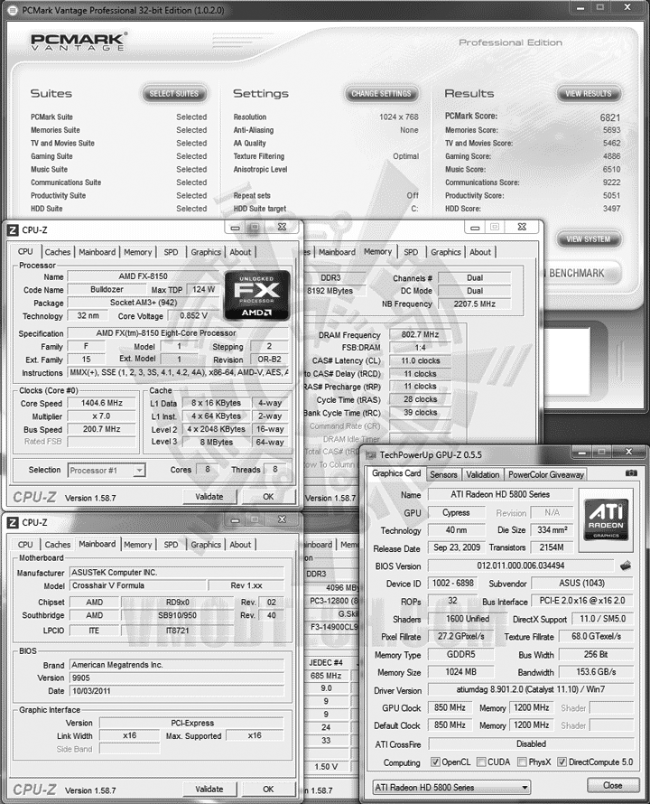
Task: Open Caches tab in bottom CPU-Z window
Action: click(58, 545)
